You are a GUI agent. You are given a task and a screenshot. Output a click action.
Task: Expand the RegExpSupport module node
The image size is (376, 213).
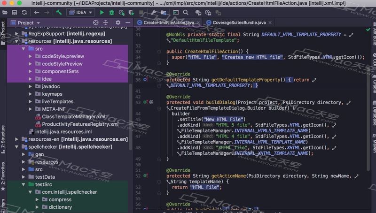tap(16, 34)
